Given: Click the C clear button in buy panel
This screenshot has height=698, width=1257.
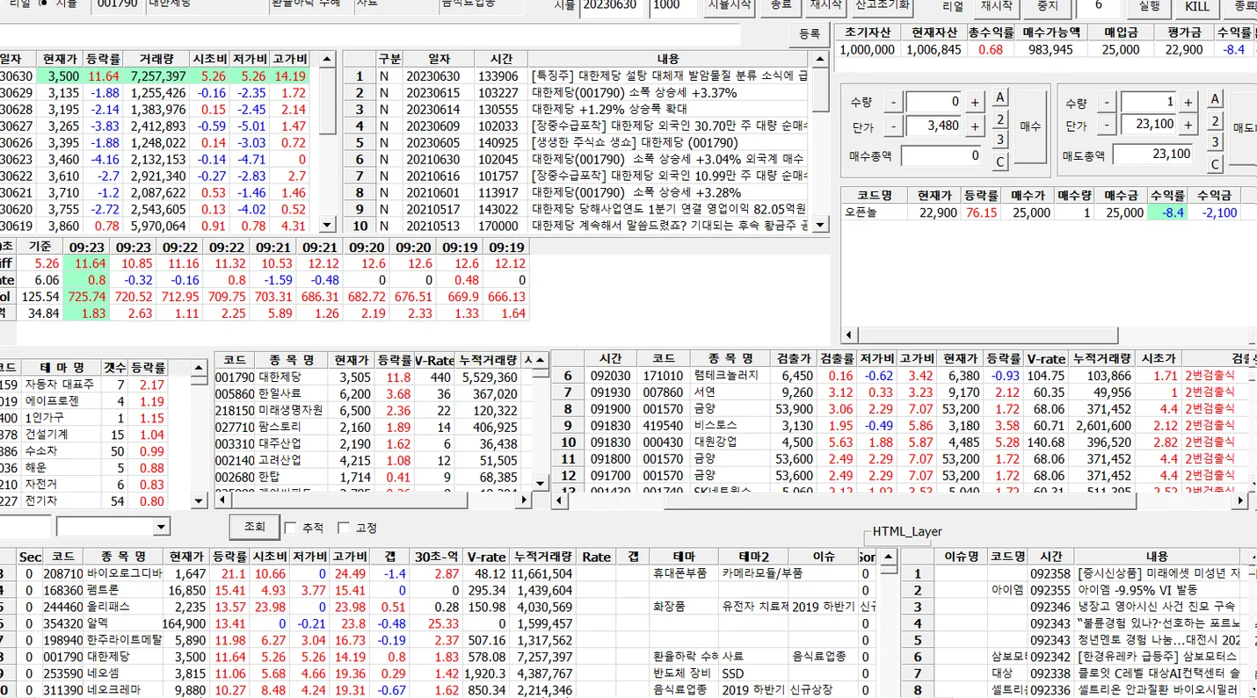Looking at the screenshot, I should click(x=1000, y=162).
